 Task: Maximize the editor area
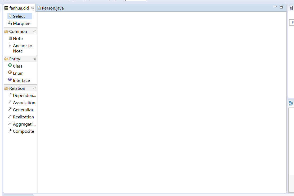point(281,7)
